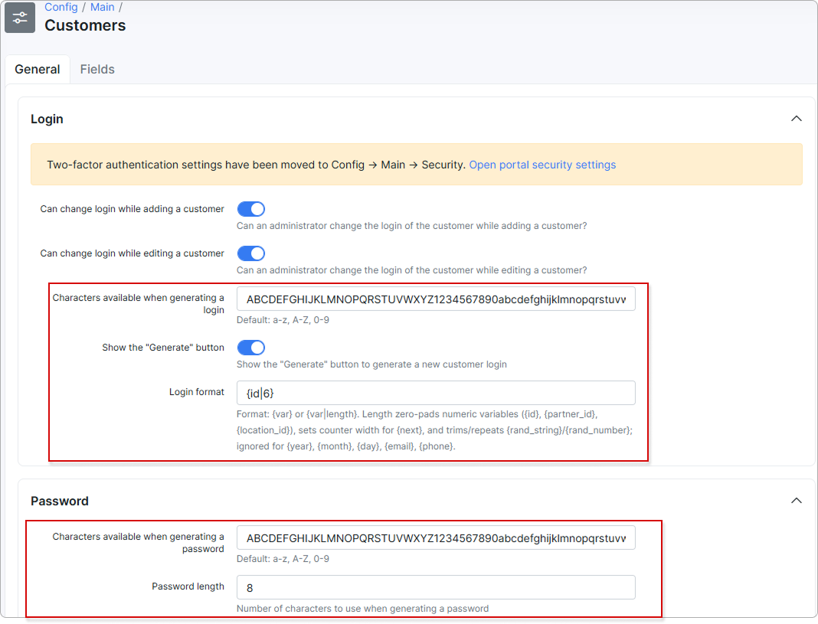The width and height of the screenshot is (818, 624).
Task: Edit characters available when generating a password
Action: (x=436, y=537)
